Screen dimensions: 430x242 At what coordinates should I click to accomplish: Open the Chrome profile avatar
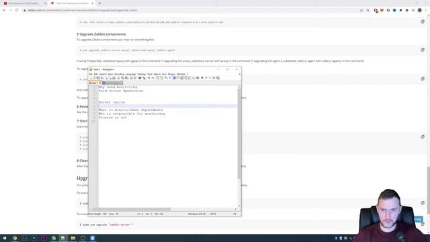419,10
